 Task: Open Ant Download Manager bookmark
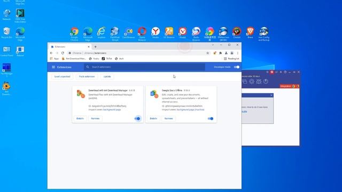pyautogui.click(x=74, y=59)
